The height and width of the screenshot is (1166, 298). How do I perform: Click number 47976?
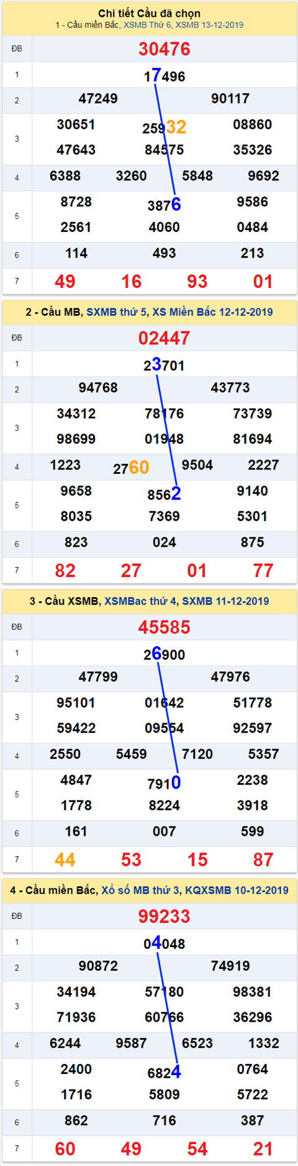click(230, 677)
